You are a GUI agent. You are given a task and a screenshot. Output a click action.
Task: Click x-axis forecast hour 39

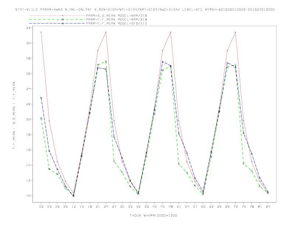[x=146, y=207]
